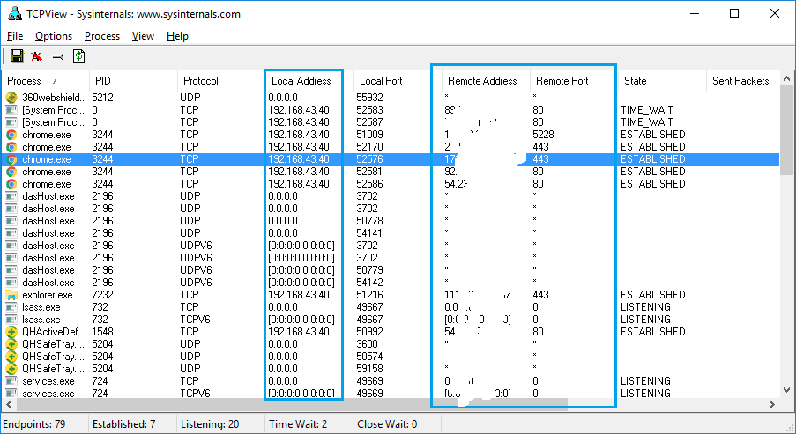Click the vertical scrollbar down arrow
Viewport: 796px width, 434px height.
pos(787,390)
